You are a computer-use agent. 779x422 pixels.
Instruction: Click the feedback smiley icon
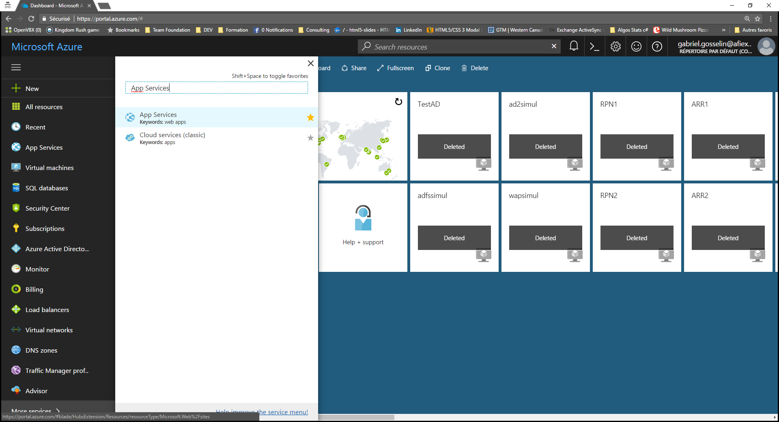click(x=636, y=47)
